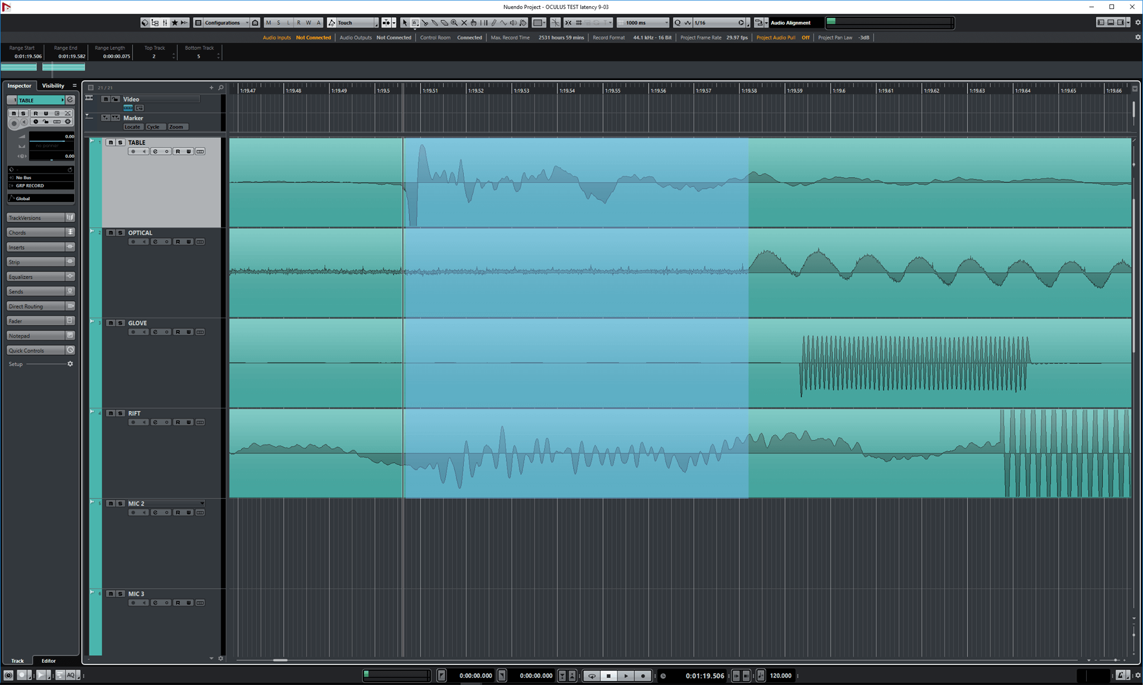Switch to the Visibility tab
This screenshot has width=1143, height=685.
[x=53, y=86]
